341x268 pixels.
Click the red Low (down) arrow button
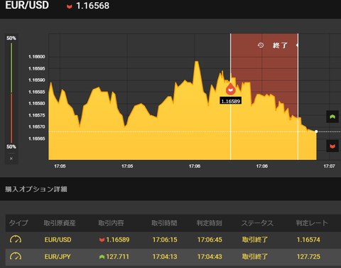pos(332,146)
